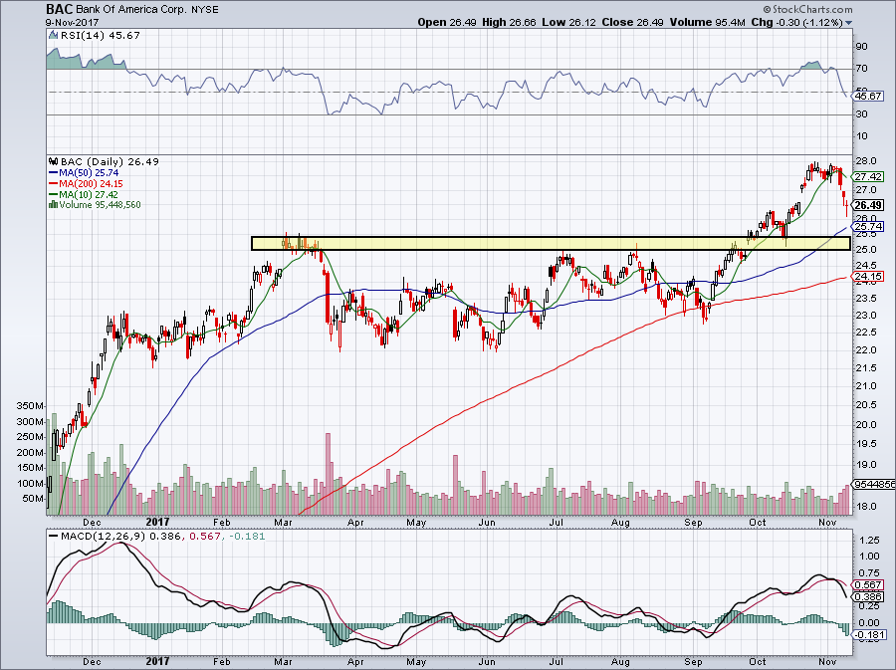
Task: Click the 'Close 26.49' header value
Action: pyautogui.click(x=632, y=22)
